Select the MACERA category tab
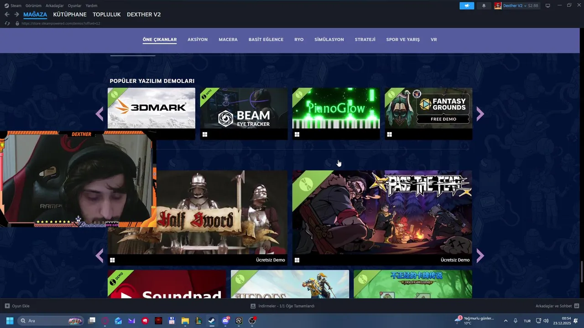 (228, 40)
